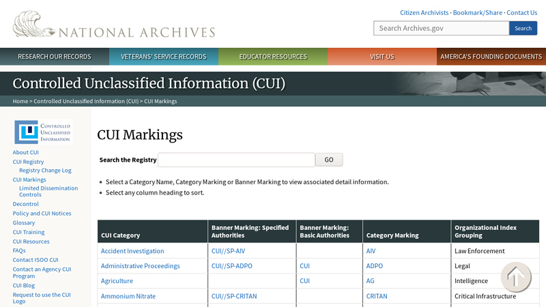Click the Search the Registry input
Screen dimensions: 546x307
pos(236,160)
